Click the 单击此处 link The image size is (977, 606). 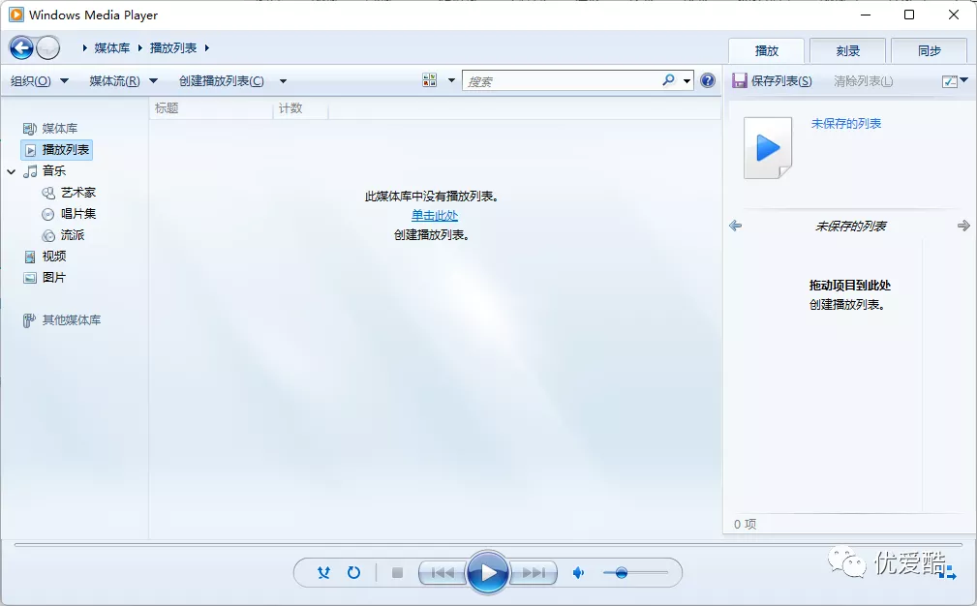tap(435, 216)
